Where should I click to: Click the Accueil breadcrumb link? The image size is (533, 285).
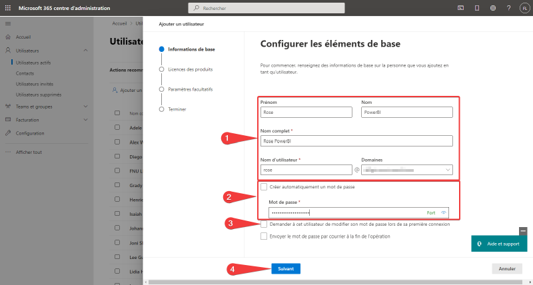(119, 23)
